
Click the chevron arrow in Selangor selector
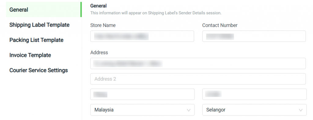[x=301, y=110]
